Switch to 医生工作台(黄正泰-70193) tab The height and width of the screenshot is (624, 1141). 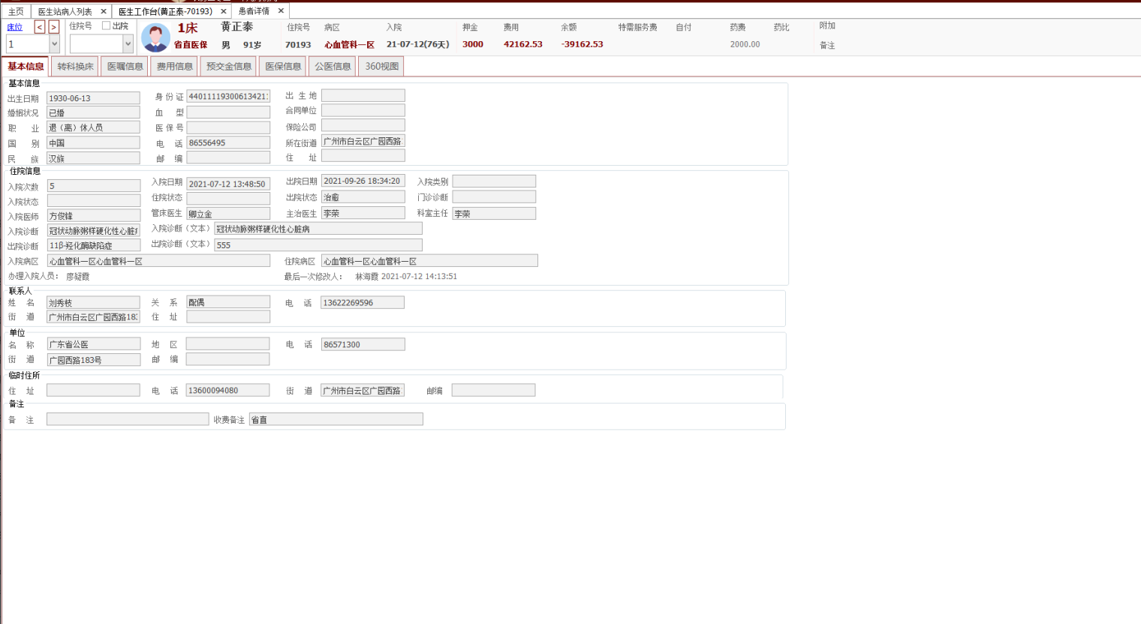(165, 11)
